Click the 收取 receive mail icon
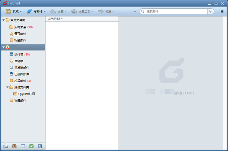Viewport: 228px width, 151px height. 8,11
